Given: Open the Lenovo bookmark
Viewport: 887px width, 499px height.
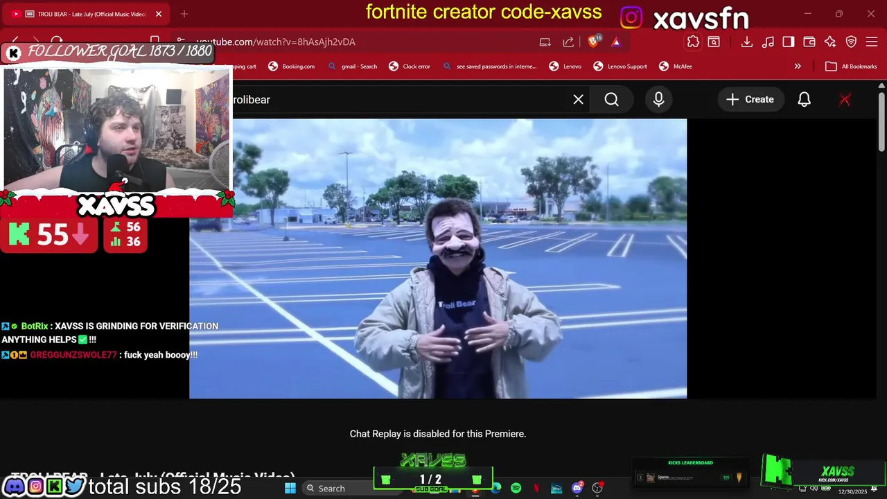Looking at the screenshot, I should click(x=565, y=67).
